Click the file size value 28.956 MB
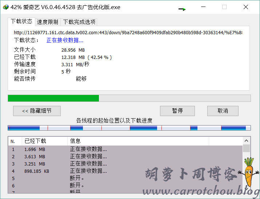 click(73, 50)
